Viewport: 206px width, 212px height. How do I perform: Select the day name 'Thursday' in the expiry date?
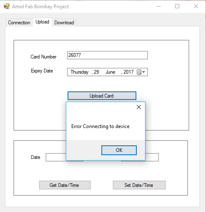80,72
